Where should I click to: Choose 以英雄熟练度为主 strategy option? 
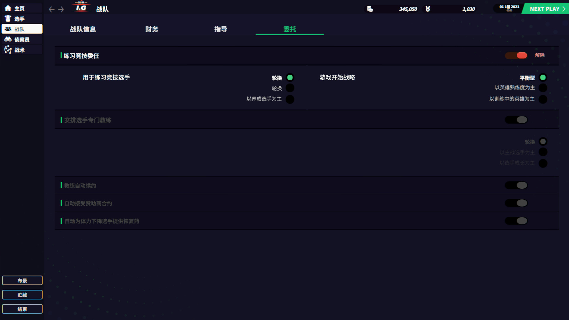pyautogui.click(x=543, y=88)
